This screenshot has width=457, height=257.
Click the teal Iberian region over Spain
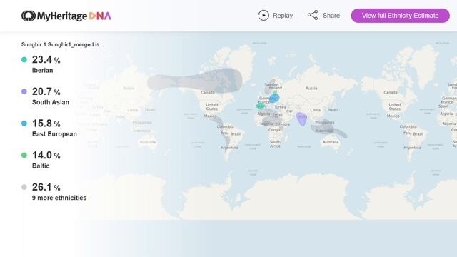point(260,106)
